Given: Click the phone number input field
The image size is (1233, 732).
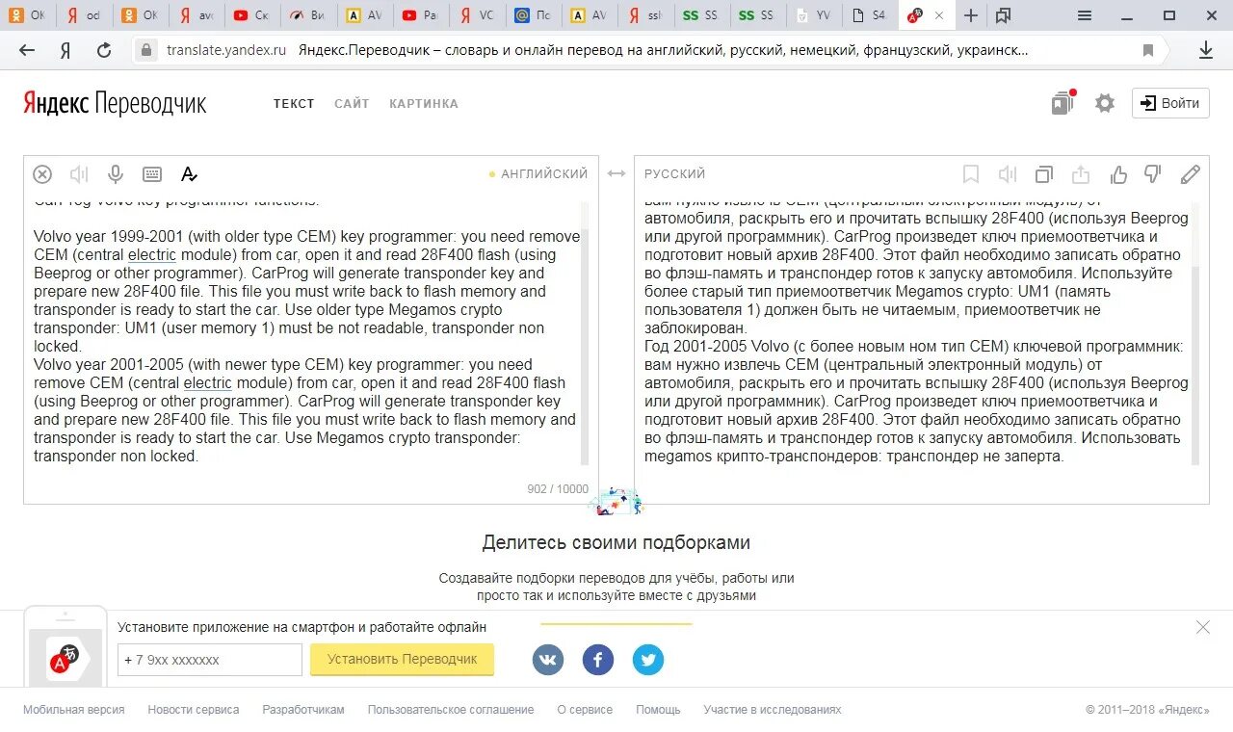Looking at the screenshot, I should [x=210, y=660].
